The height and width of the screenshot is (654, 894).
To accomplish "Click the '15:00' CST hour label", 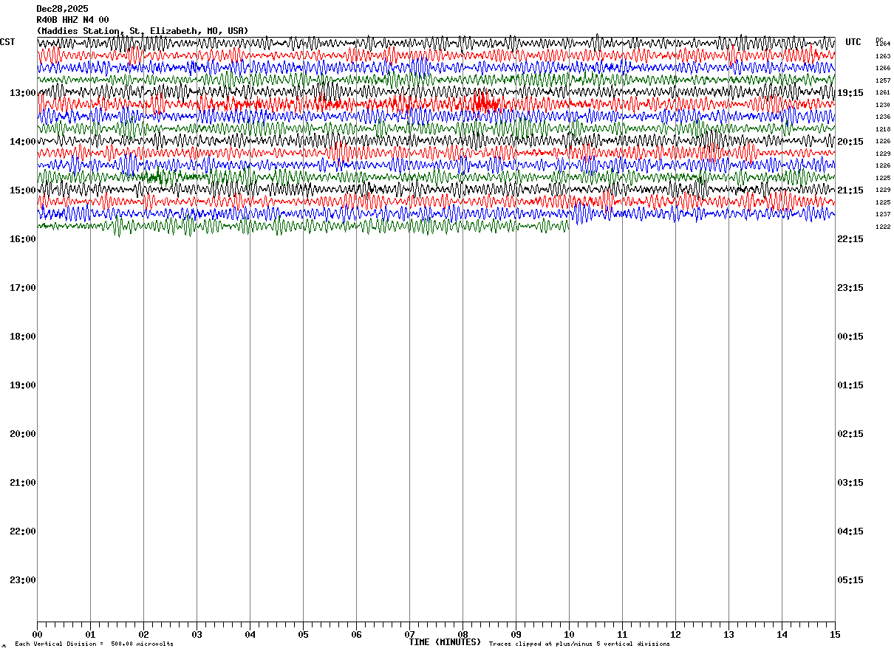I will click(23, 190).
